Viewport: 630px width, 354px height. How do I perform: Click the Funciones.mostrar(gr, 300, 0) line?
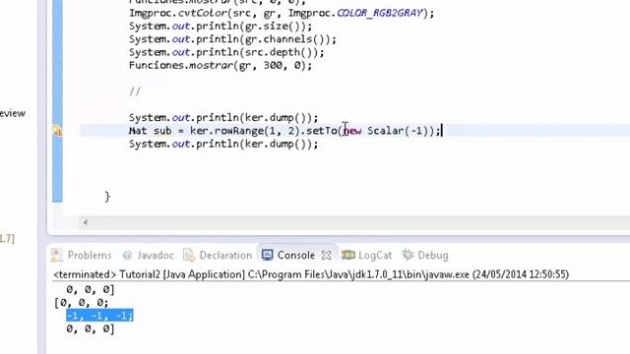pyautogui.click(x=220, y=65)
